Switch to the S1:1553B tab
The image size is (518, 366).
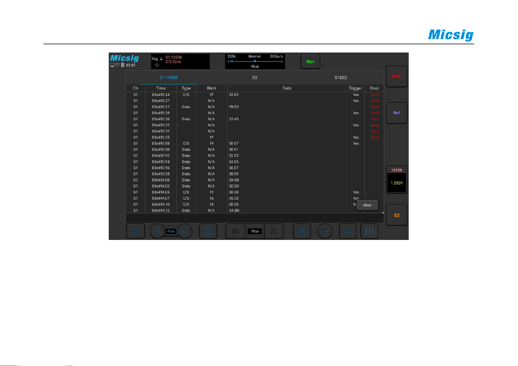point(169,78)
